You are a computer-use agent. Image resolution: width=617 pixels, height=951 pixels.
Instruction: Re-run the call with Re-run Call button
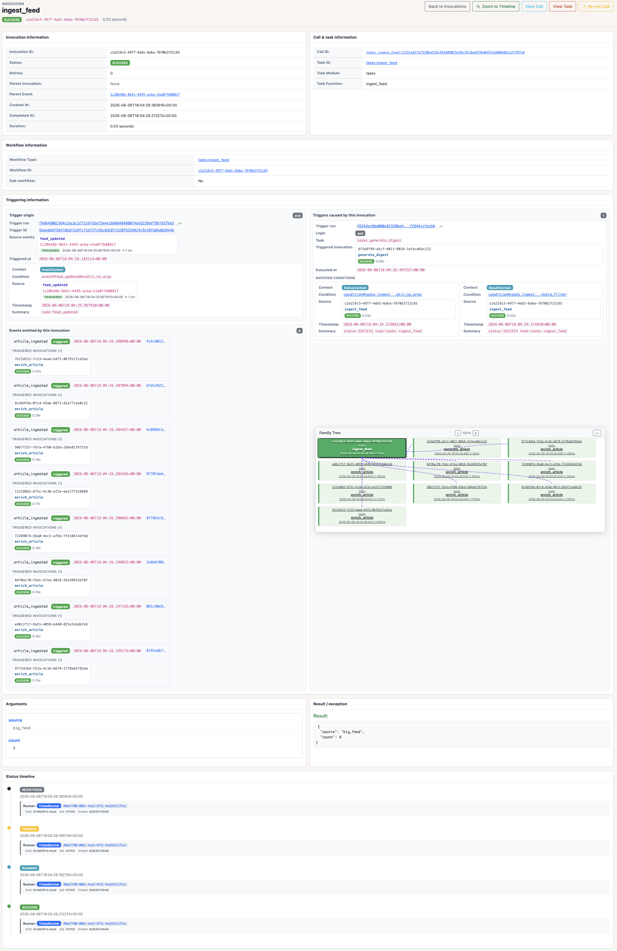596,6
